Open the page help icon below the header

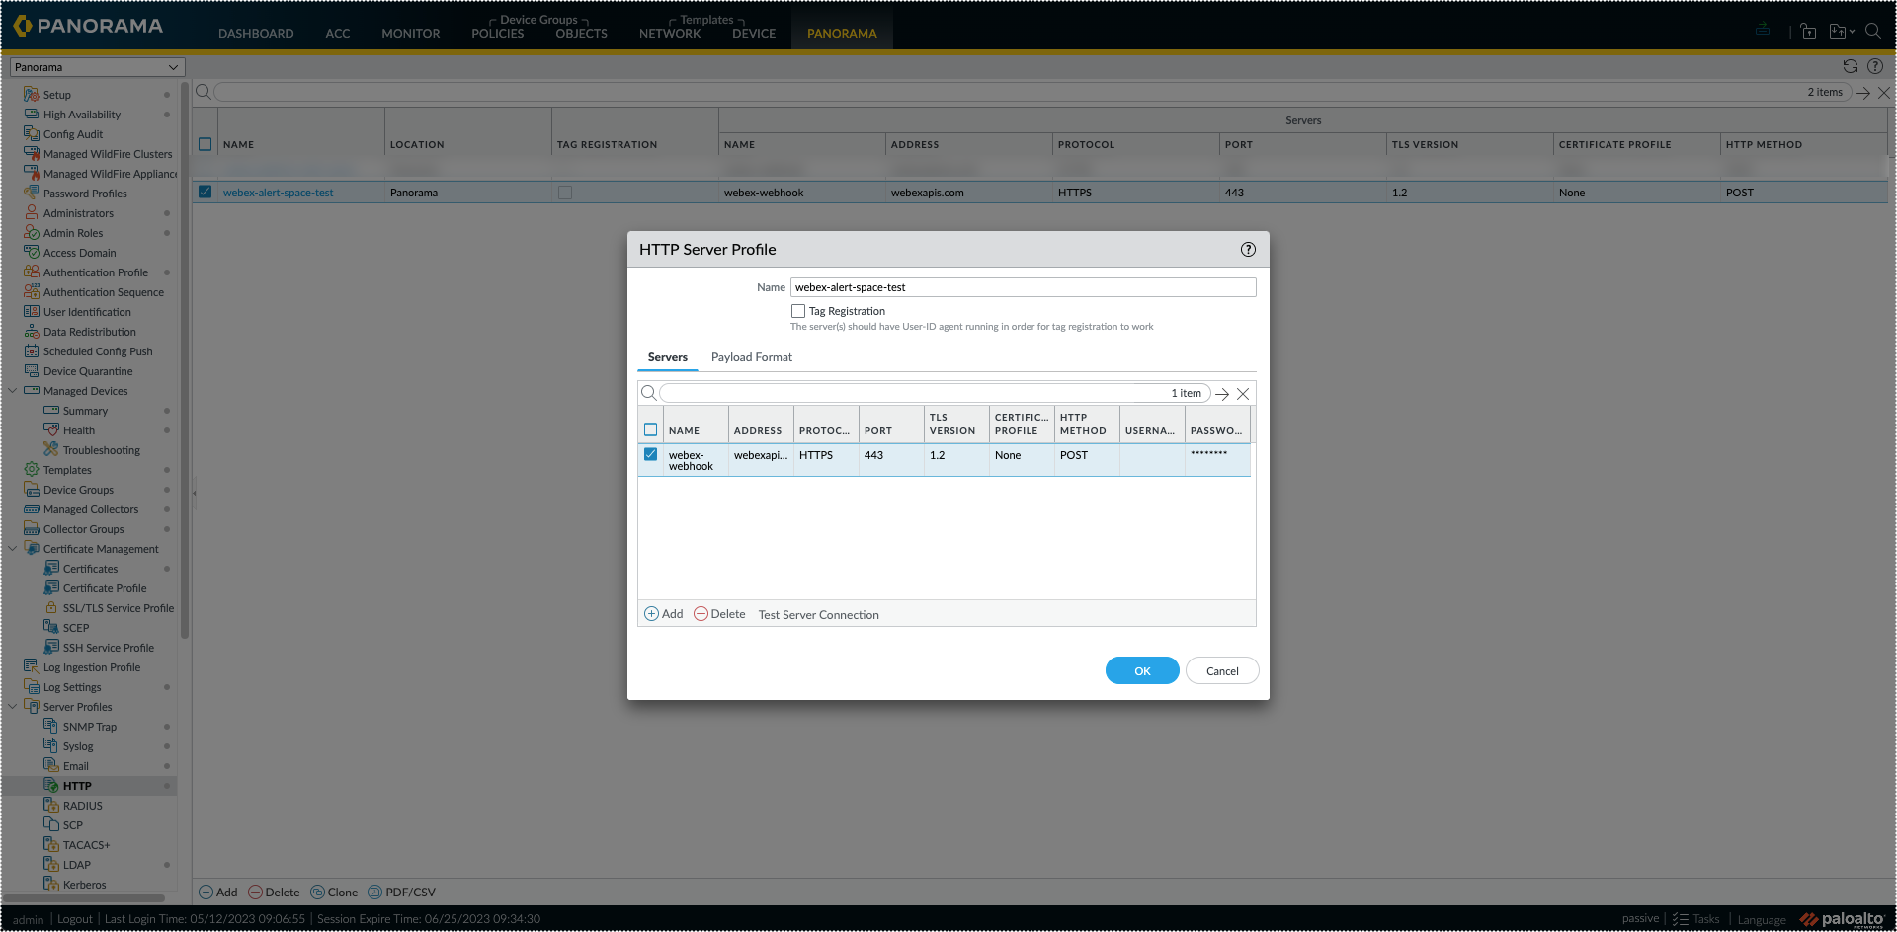[1875, 66]
